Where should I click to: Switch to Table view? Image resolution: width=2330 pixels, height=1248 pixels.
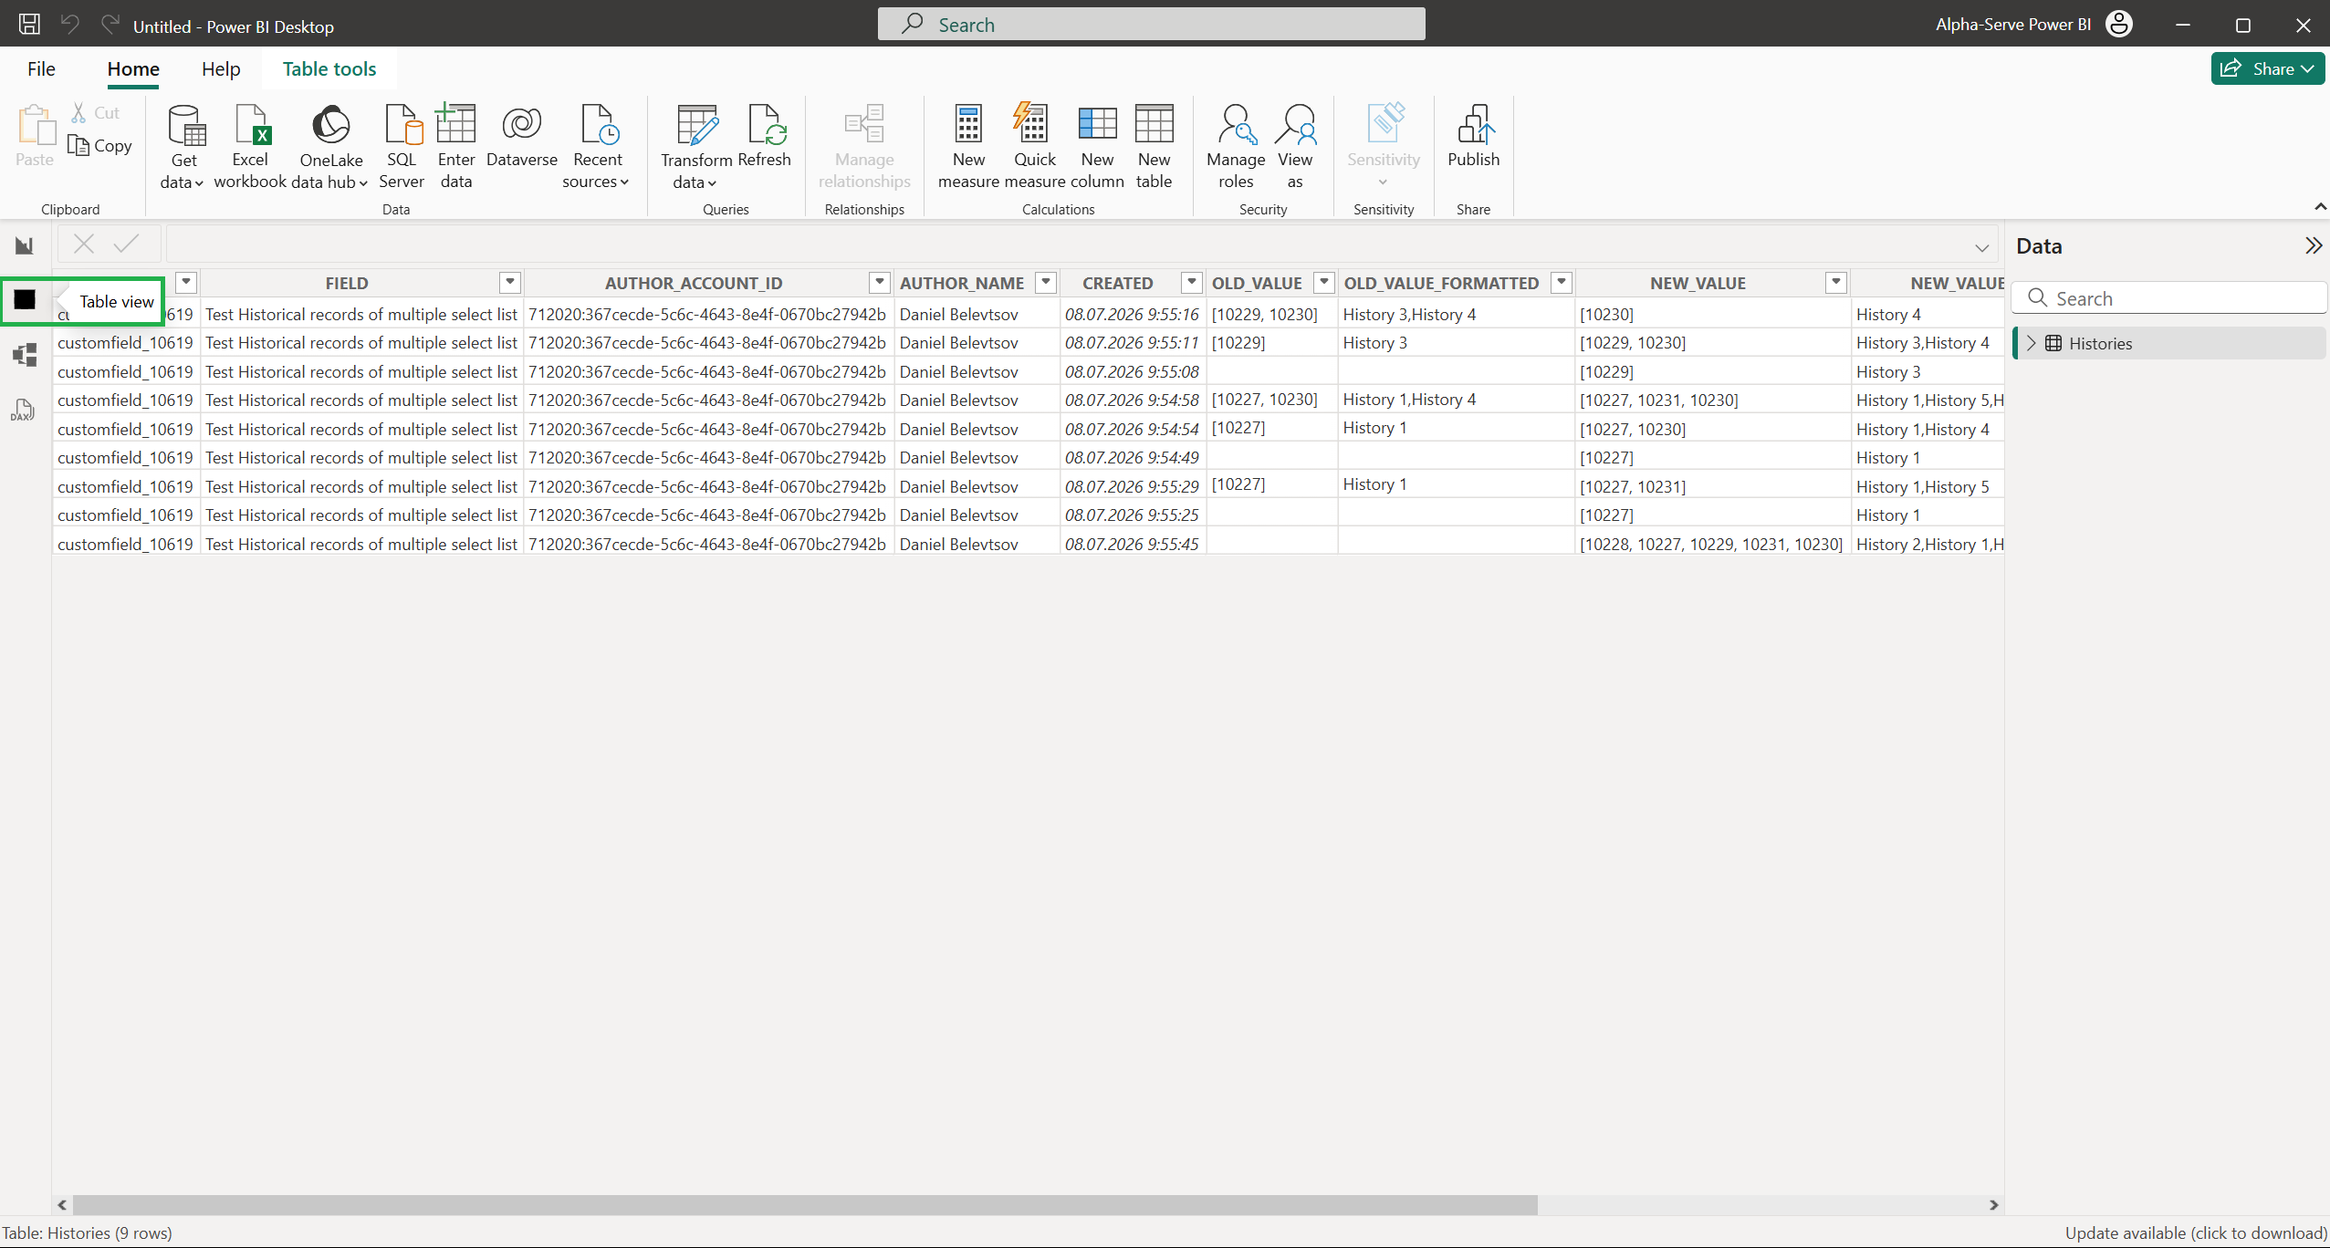pos(25,299)
